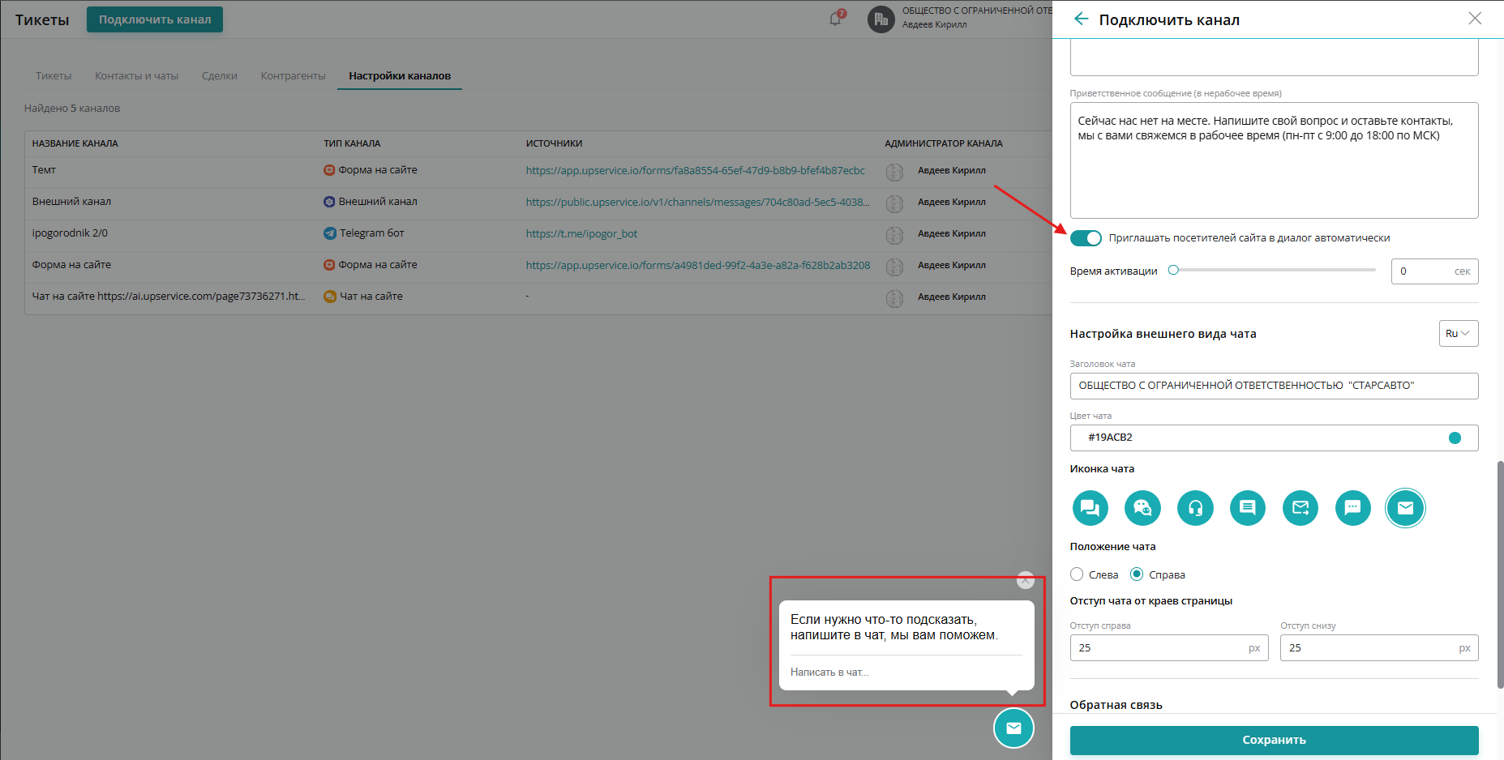Click the Внешний канал channel name
The height and width of the screenshot is (760, 1504).
click(71, 202)
